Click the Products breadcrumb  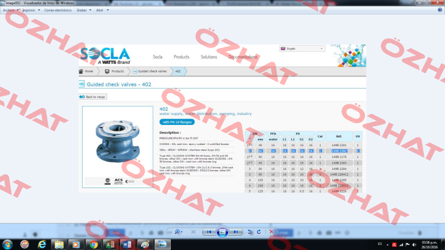[115, 71]
